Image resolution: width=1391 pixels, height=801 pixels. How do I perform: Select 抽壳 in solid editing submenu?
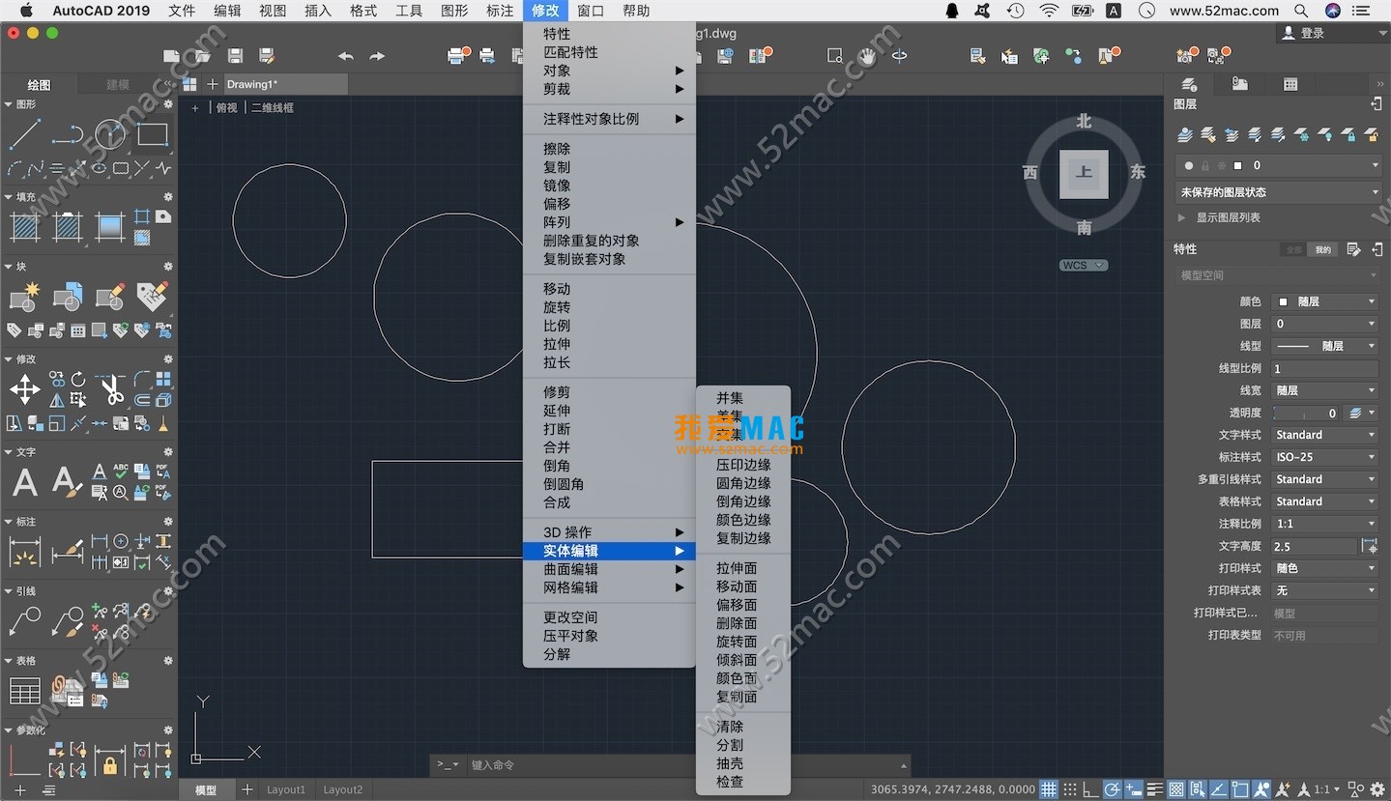pos(730,763)
